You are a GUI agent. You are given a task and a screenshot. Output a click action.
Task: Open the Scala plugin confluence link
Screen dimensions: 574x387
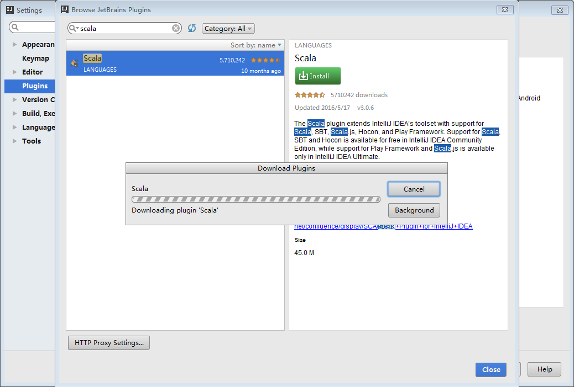[383, 226]
